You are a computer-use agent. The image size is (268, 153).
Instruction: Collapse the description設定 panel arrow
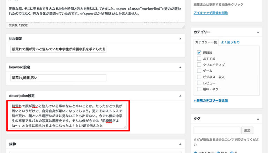[180, 96]
